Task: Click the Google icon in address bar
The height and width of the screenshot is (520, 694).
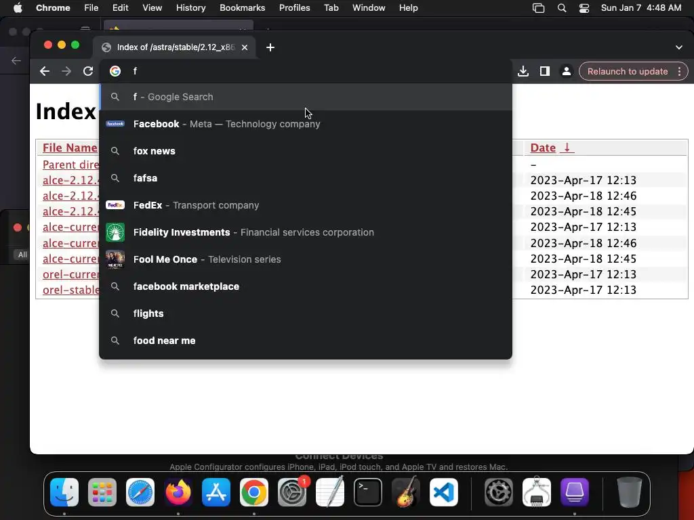Action: [115, 71]
